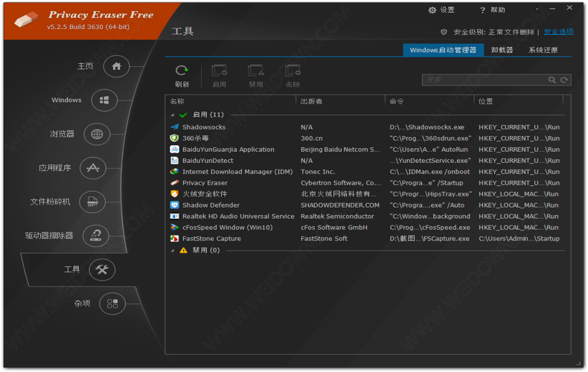Select the tools wrench icon
This screenshot has width=588, height=372.
[x=102, y=269]
